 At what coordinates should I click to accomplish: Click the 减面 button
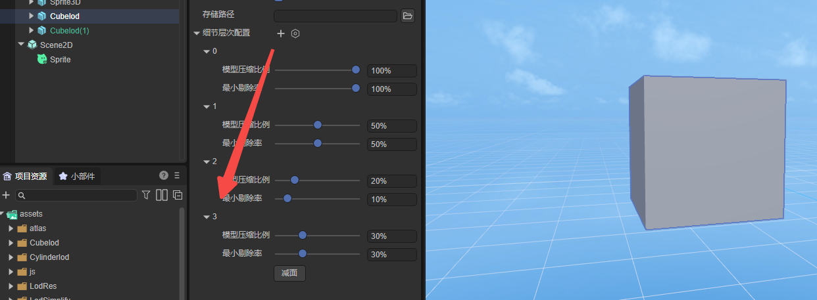pos(289,273)
